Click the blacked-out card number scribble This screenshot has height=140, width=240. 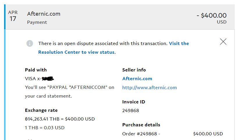(48, 78)
